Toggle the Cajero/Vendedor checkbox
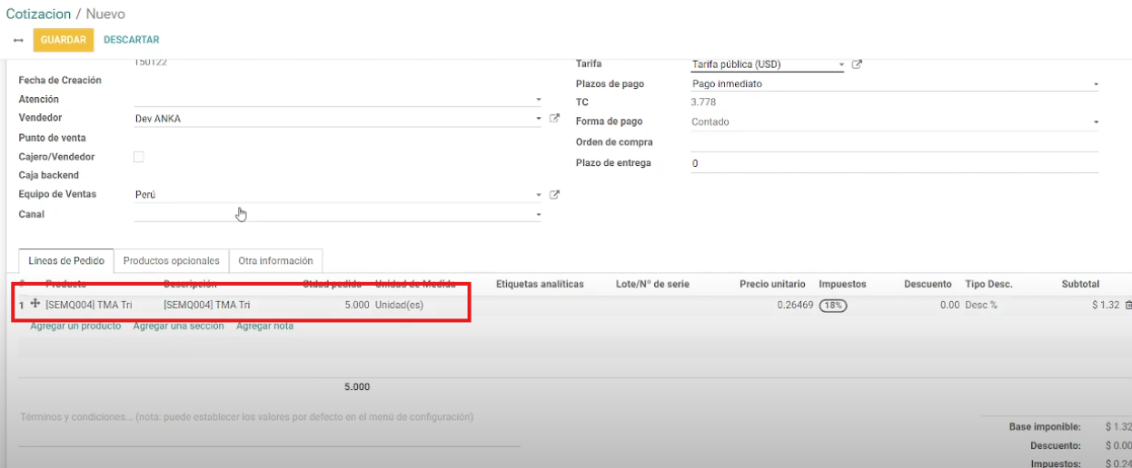Viewport: 1132px width, 468px height. (139, 157)
